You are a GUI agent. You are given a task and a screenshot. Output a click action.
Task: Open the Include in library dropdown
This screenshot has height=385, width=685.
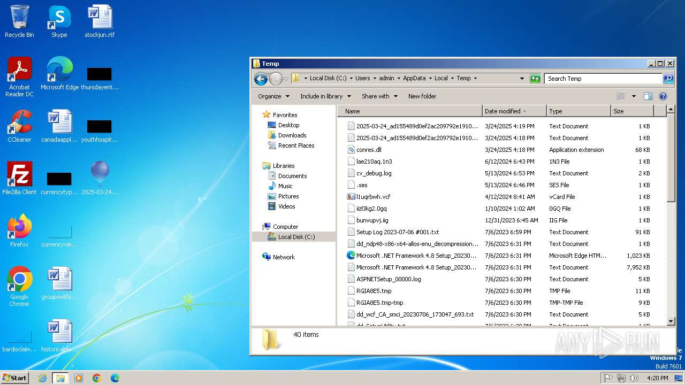point(325,96)
